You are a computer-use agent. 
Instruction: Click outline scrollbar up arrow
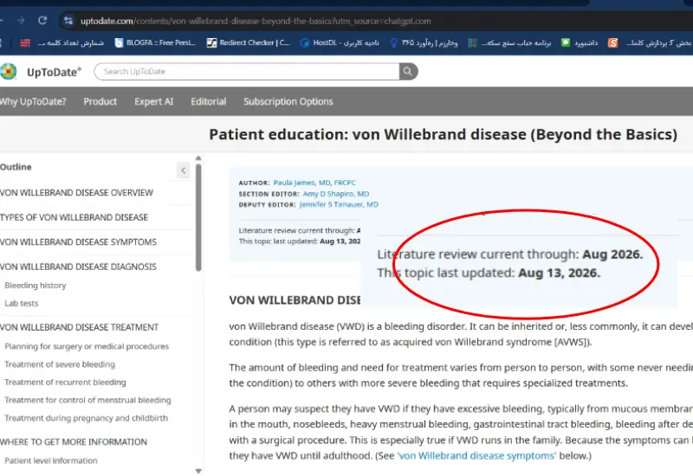pos(198,158)
